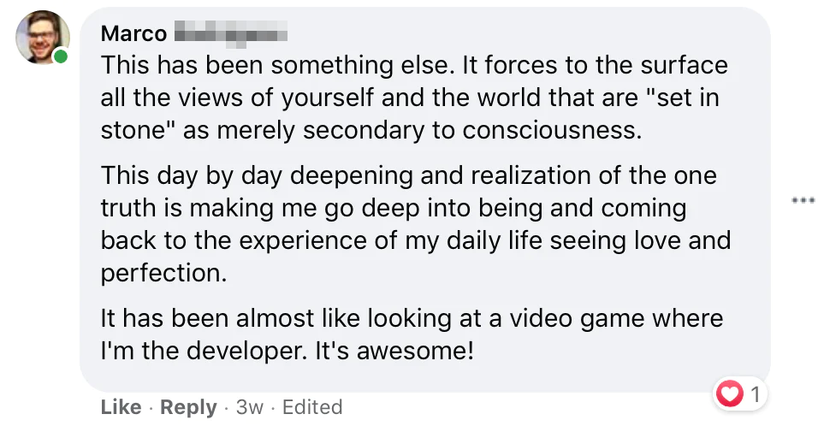
Task: Open Marco's profile picture
Action: [x=42, y=37]
